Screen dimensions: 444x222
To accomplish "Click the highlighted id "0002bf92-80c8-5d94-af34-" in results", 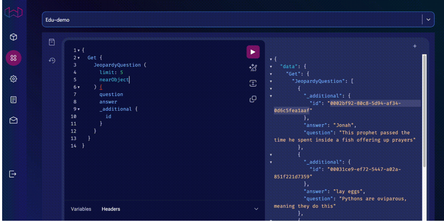I will (365, 103).
